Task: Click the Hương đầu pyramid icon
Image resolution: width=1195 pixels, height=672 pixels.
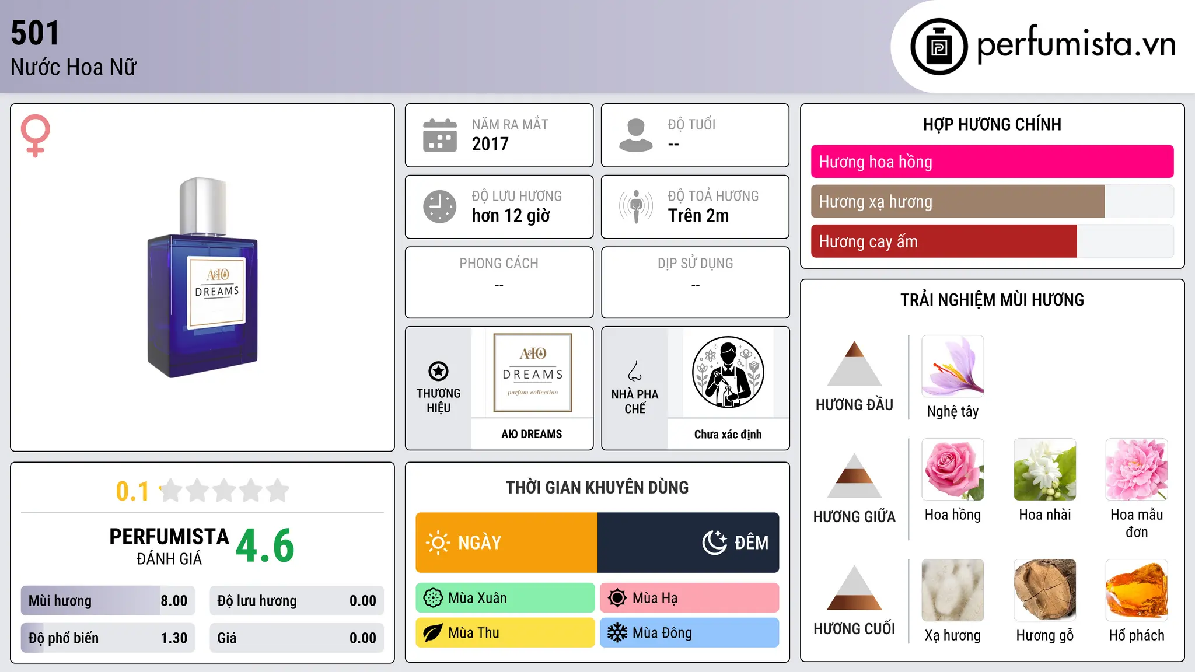Action: point(854,363)
